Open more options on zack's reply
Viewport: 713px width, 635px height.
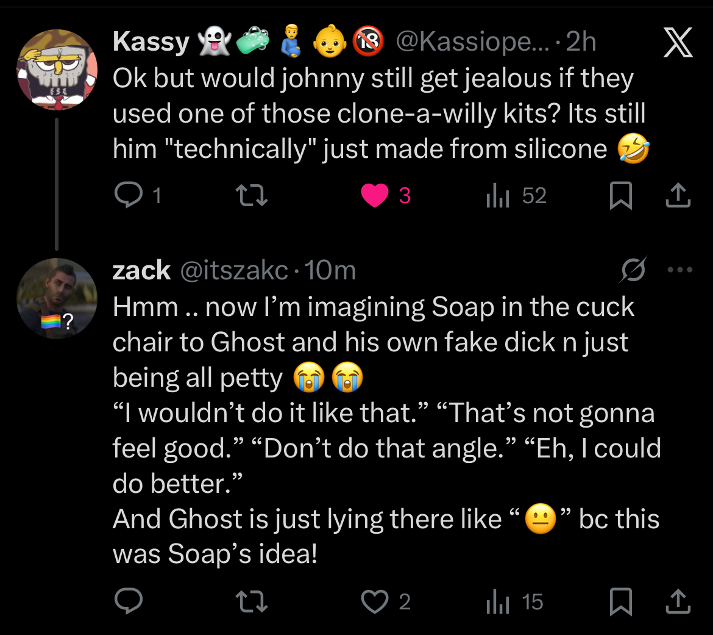coord(680,270)
